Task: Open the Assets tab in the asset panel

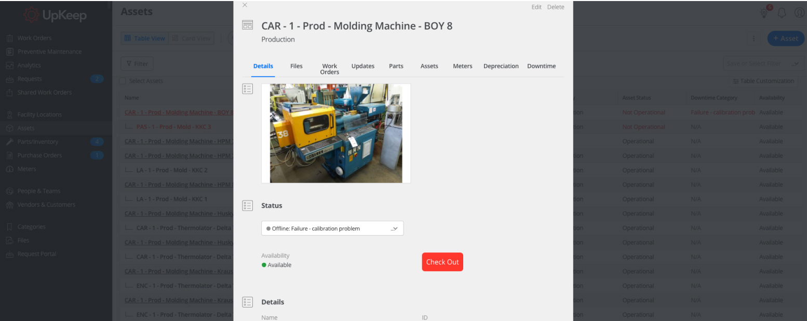Action: [429, 66]
